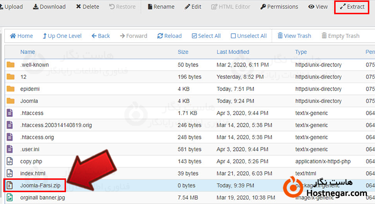This screenshot has height=204, width=375.
Task: Click the Edit pencil button
Action: click(193, 7)
